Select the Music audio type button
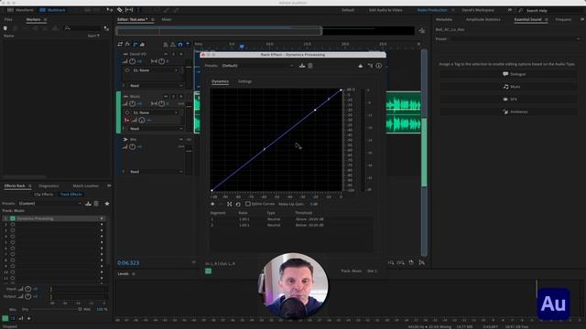This screenshot has height=329, width=586. click(x=508, y=87)
